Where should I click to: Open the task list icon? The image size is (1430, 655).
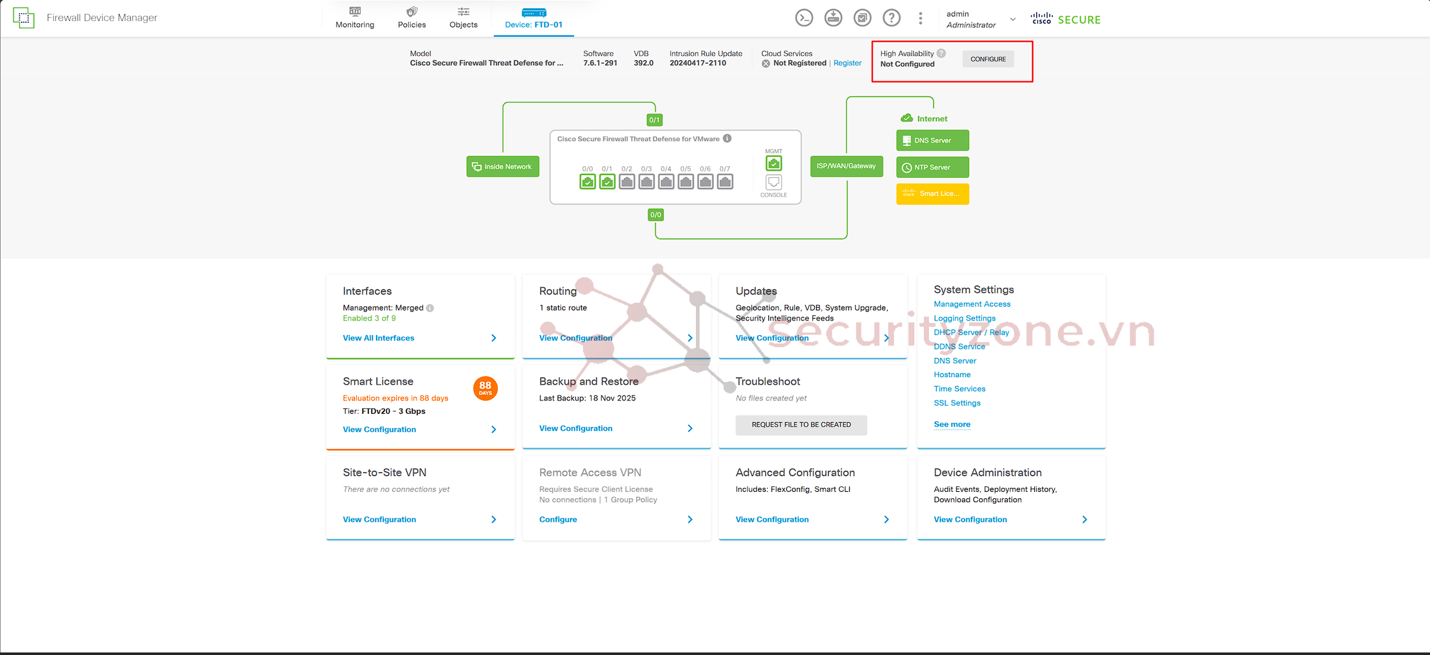[862, 18]
